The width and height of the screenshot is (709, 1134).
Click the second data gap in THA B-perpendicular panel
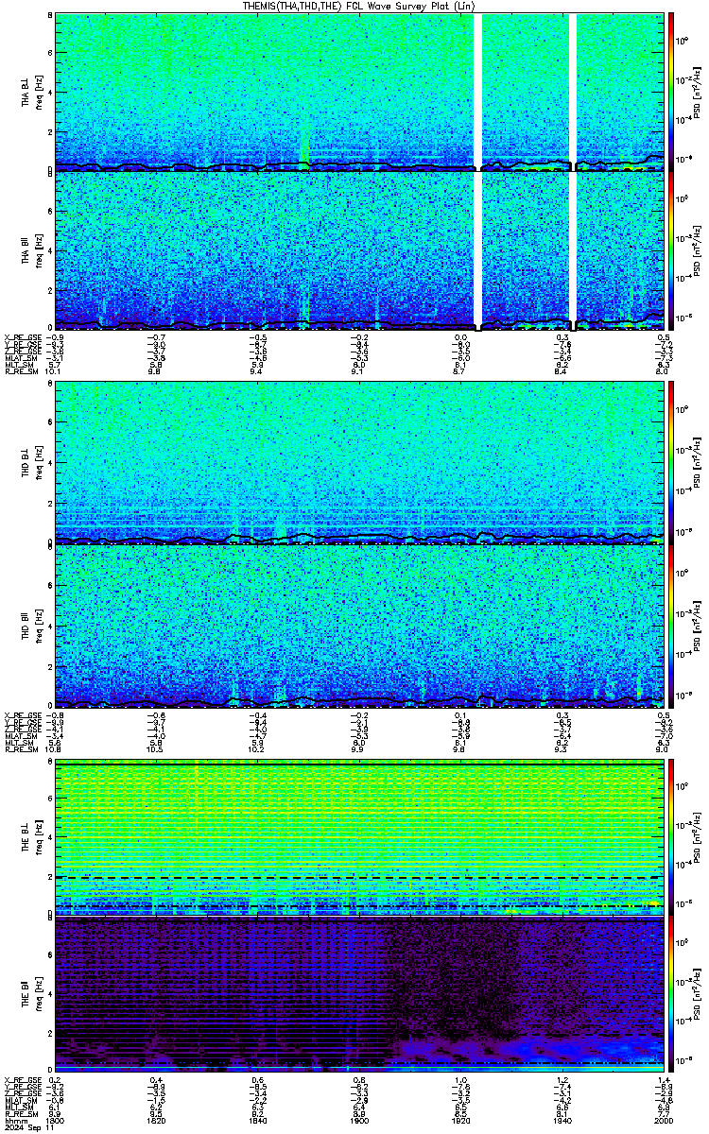coord(572,91)
